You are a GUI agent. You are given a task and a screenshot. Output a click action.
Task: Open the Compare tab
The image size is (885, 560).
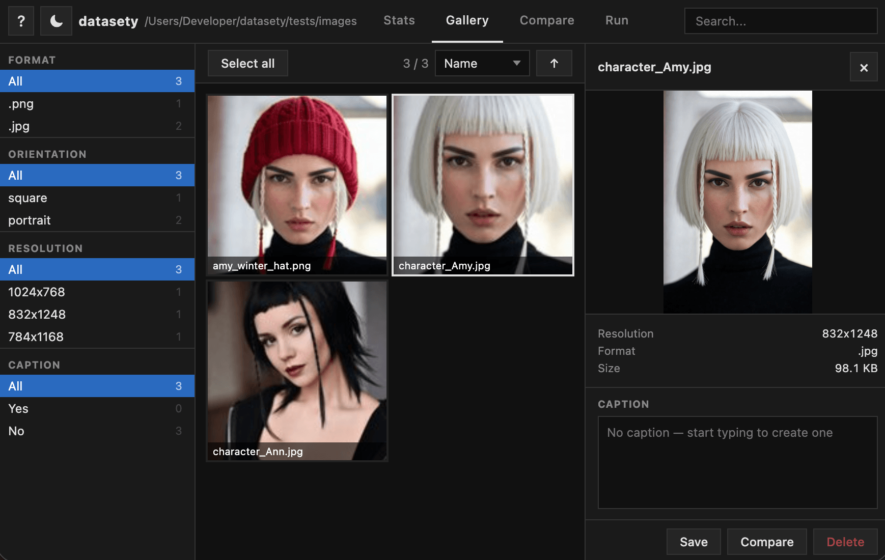point(546,20)
